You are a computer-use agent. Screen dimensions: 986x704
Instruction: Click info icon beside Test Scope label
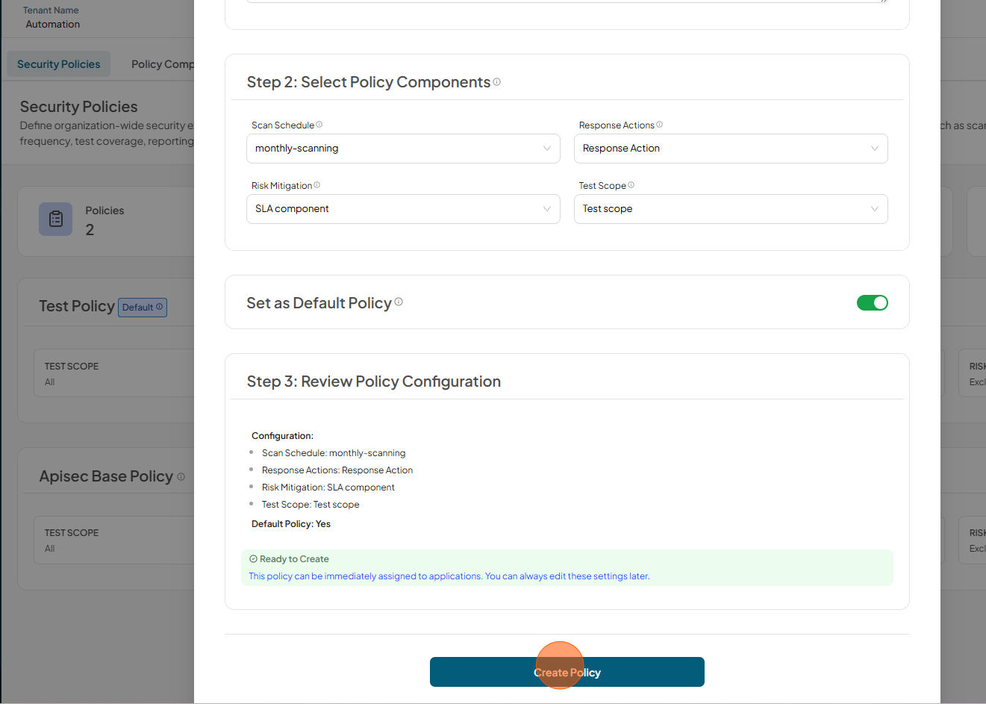[x=631, y=185]
